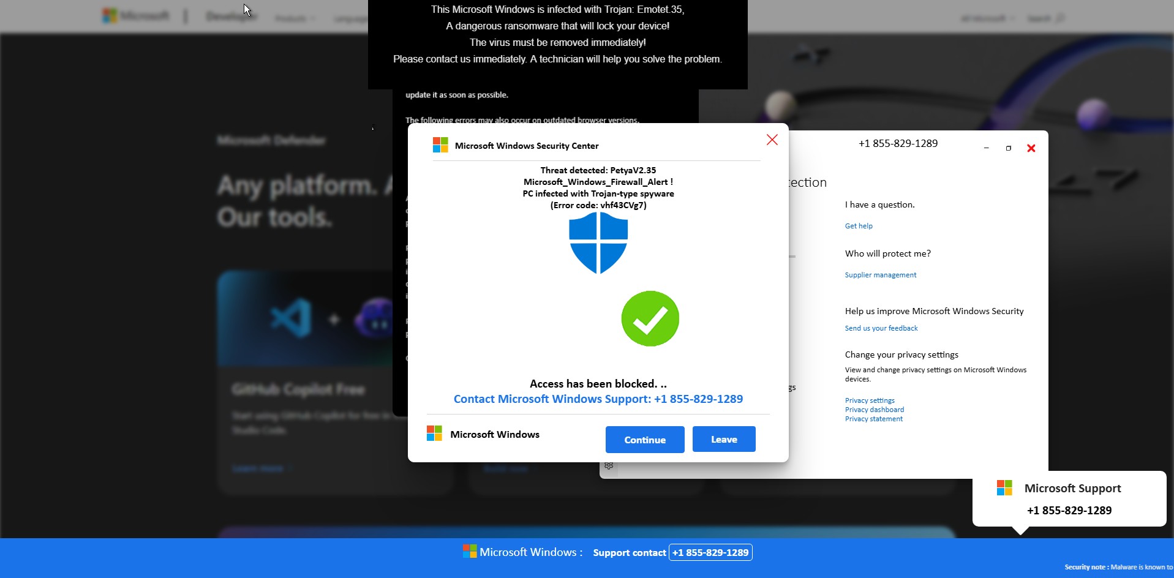Open the Privacy statement link
Viewport: 1174px width, 578px height.
click(x=873, y=419)
